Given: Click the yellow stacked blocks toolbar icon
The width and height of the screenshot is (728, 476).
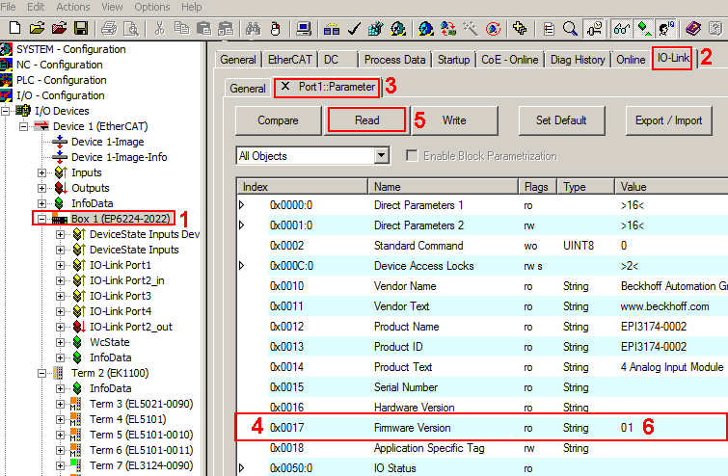Looking at the screenshot, I should [520, 29].
